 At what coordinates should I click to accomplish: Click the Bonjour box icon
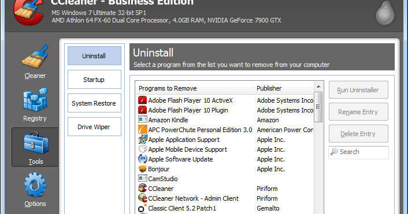point(142,169)
